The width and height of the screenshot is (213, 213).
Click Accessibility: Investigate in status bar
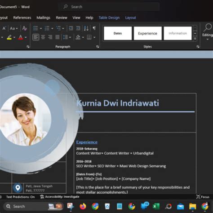60,197
